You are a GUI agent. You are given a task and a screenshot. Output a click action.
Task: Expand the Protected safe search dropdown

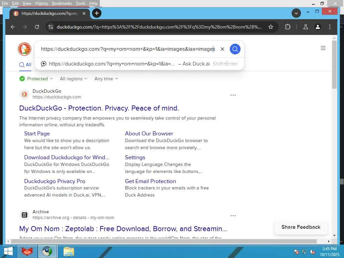pos(36,79)
